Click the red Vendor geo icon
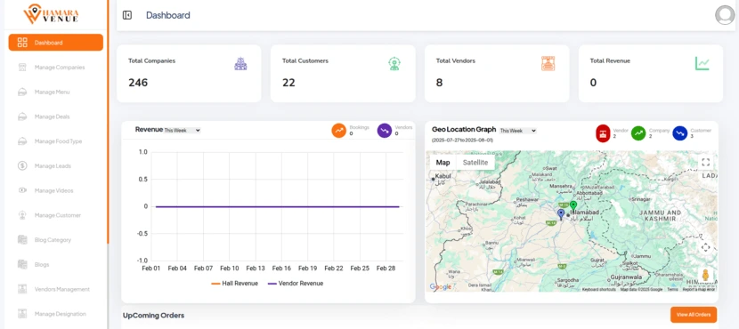 pos(604,133)
